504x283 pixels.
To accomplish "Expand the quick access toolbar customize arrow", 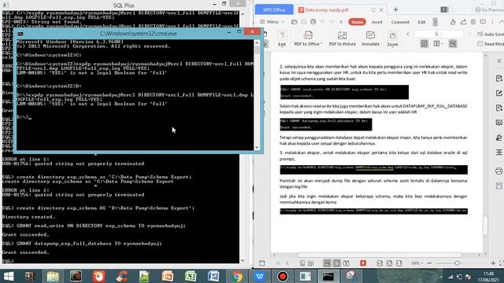I will [x=341, y=22].
